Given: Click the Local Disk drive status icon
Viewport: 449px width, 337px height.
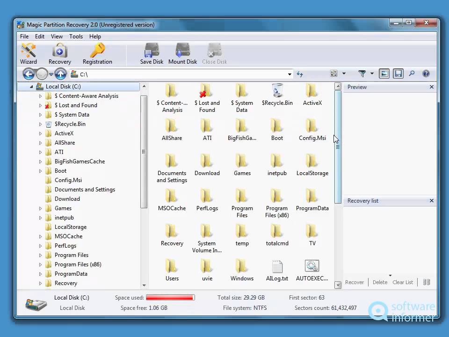Looking at the screenshot, I should (36, 304).
